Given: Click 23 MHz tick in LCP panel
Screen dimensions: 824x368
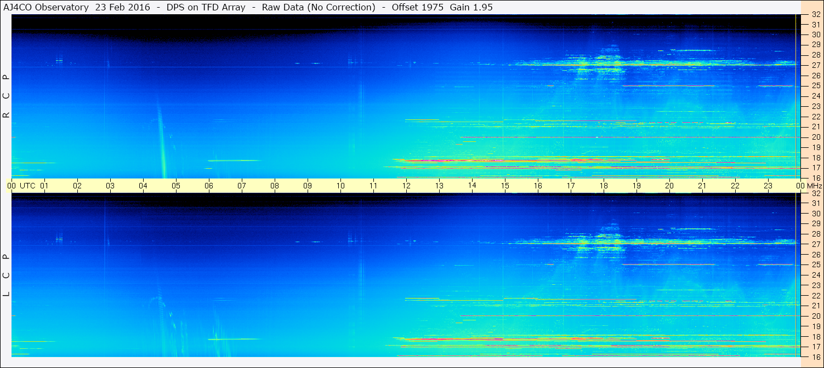Looking at the screenshot, I should pyautogui.click(x=815, y=285).
